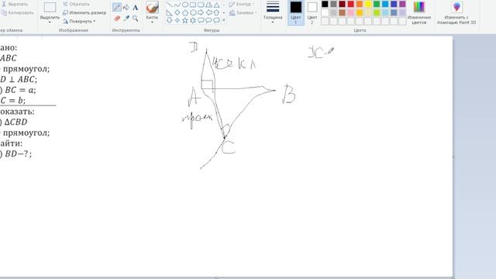
Task: Select the Eraser tool
Action: click(x=117, y=19)
